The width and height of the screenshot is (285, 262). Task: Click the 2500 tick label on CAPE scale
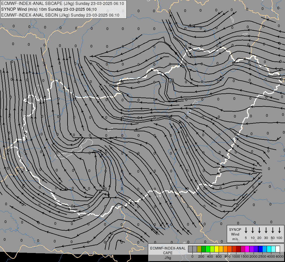[x=262, y=256]
